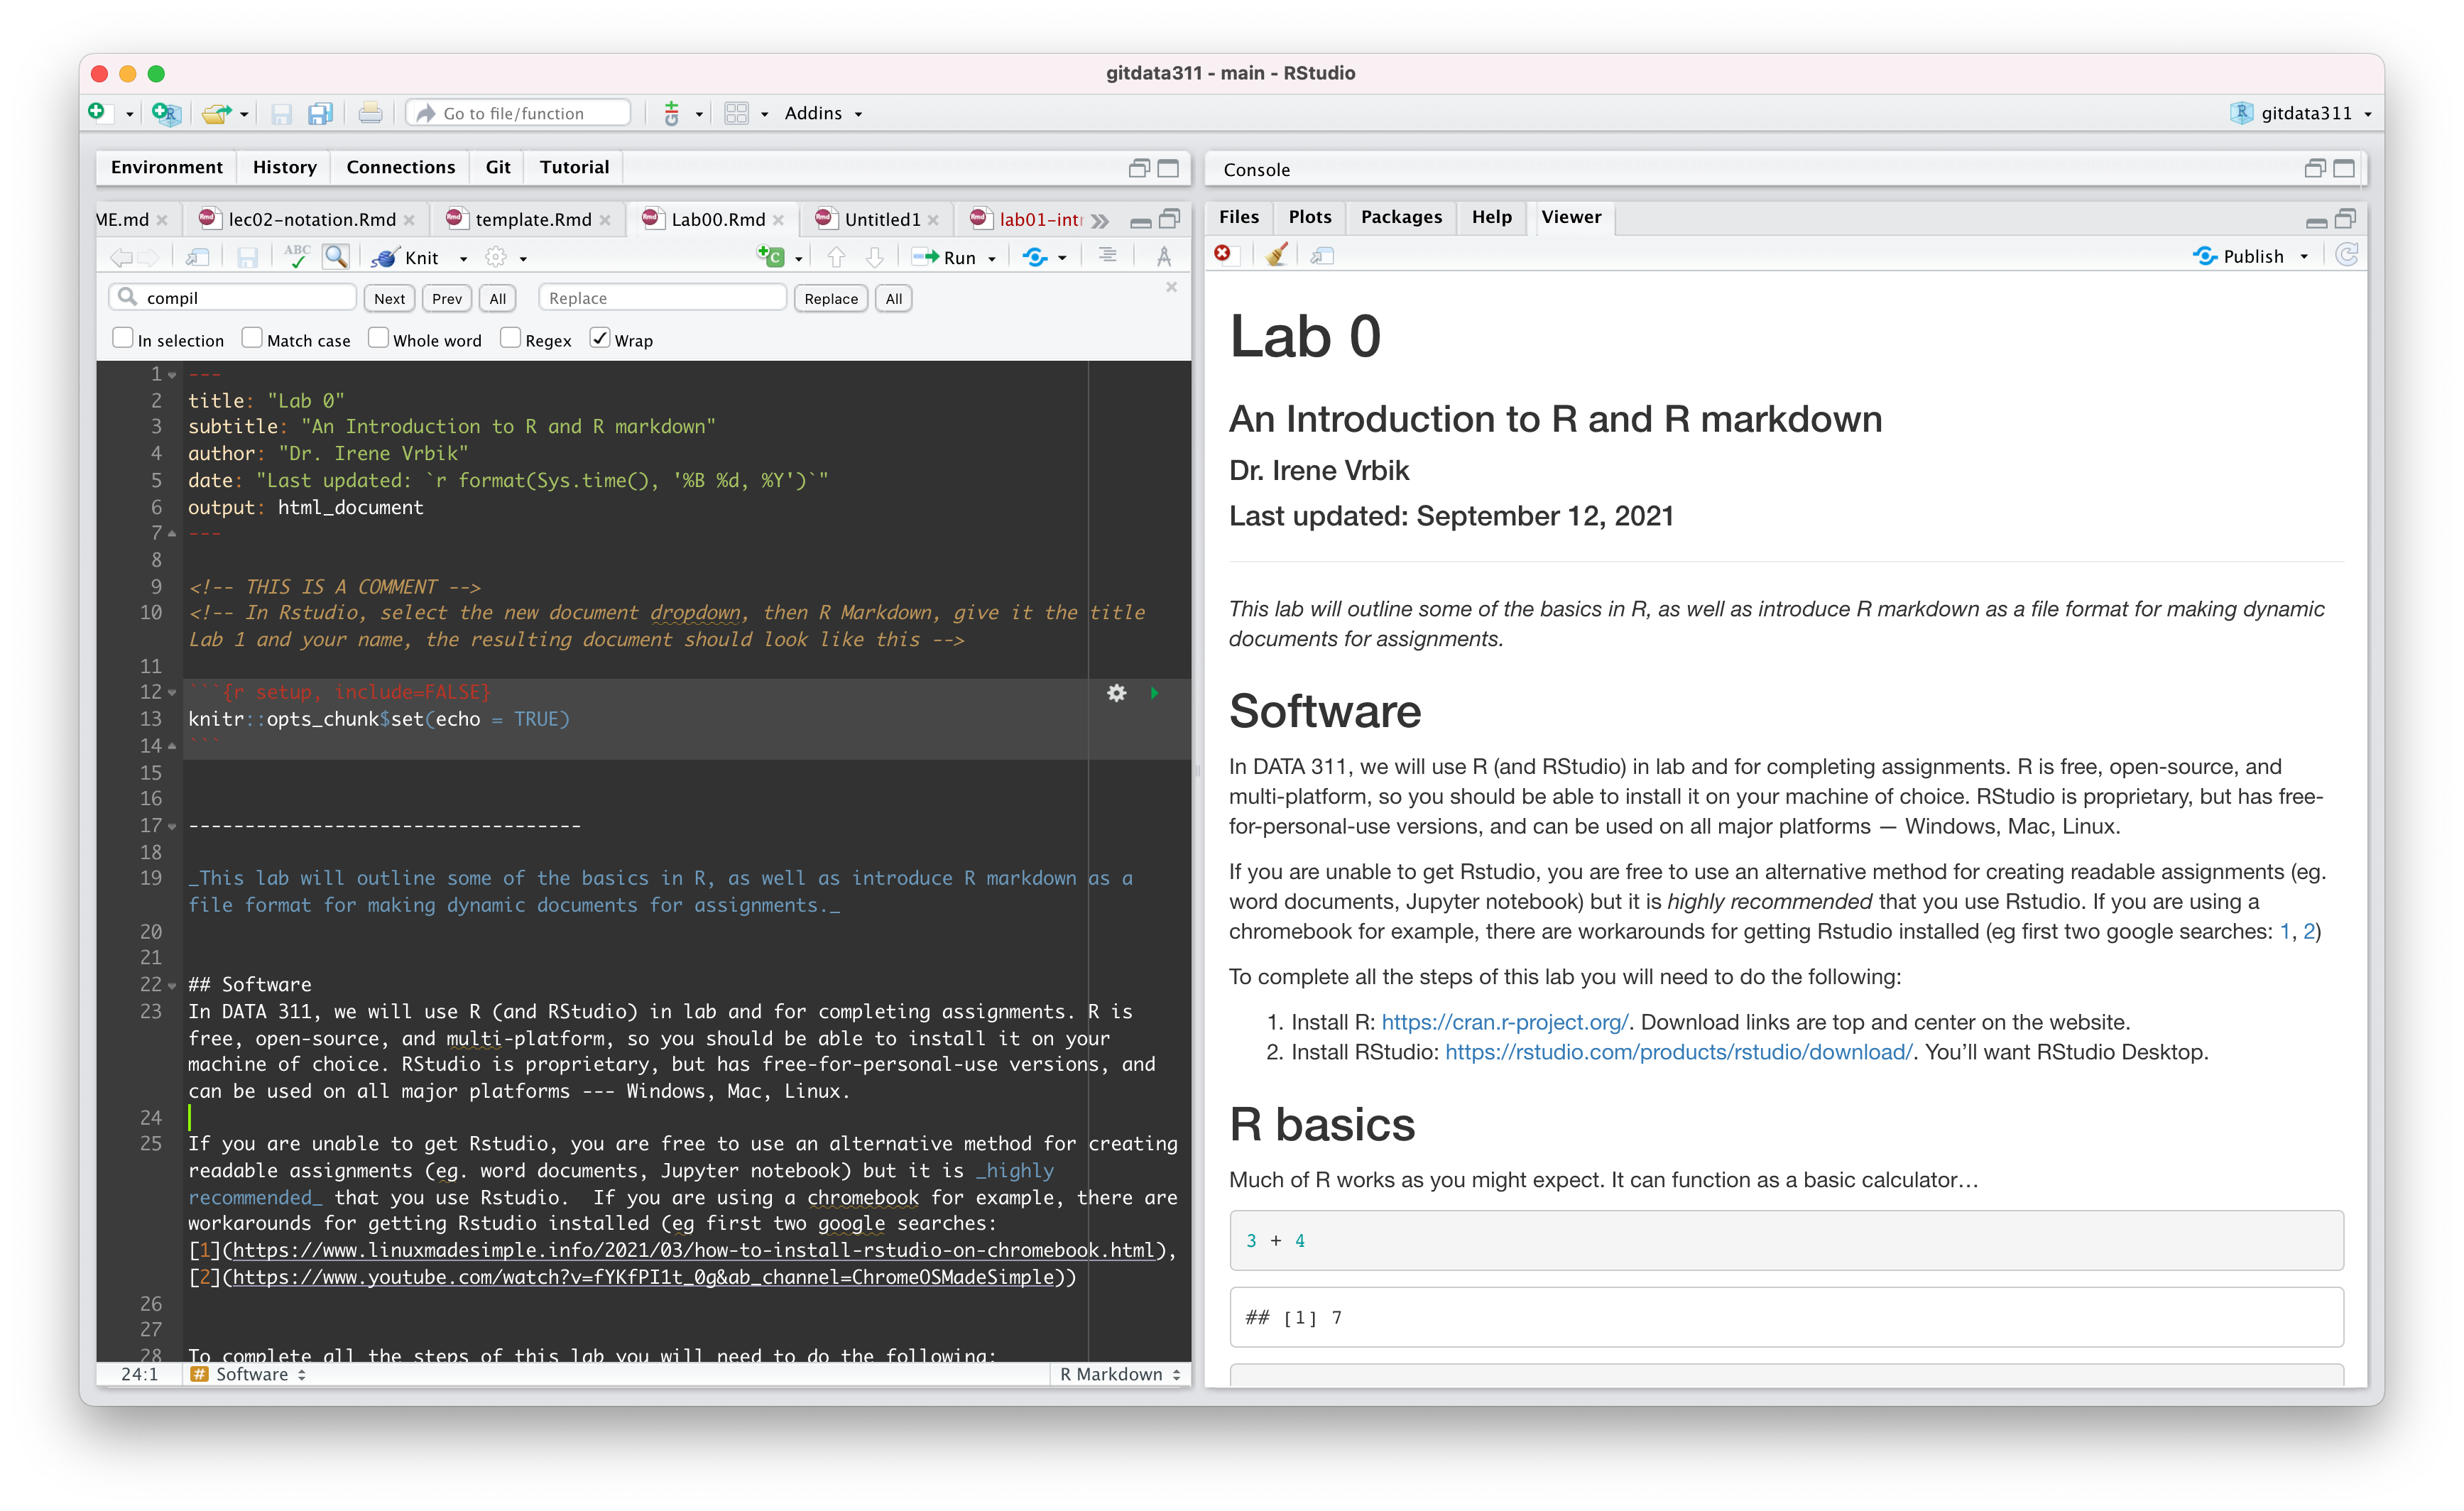The width and height of the screenshot is (2464, 1511).
Task: Open the R Markdown file type selector
Action: click(1120, 1375)
